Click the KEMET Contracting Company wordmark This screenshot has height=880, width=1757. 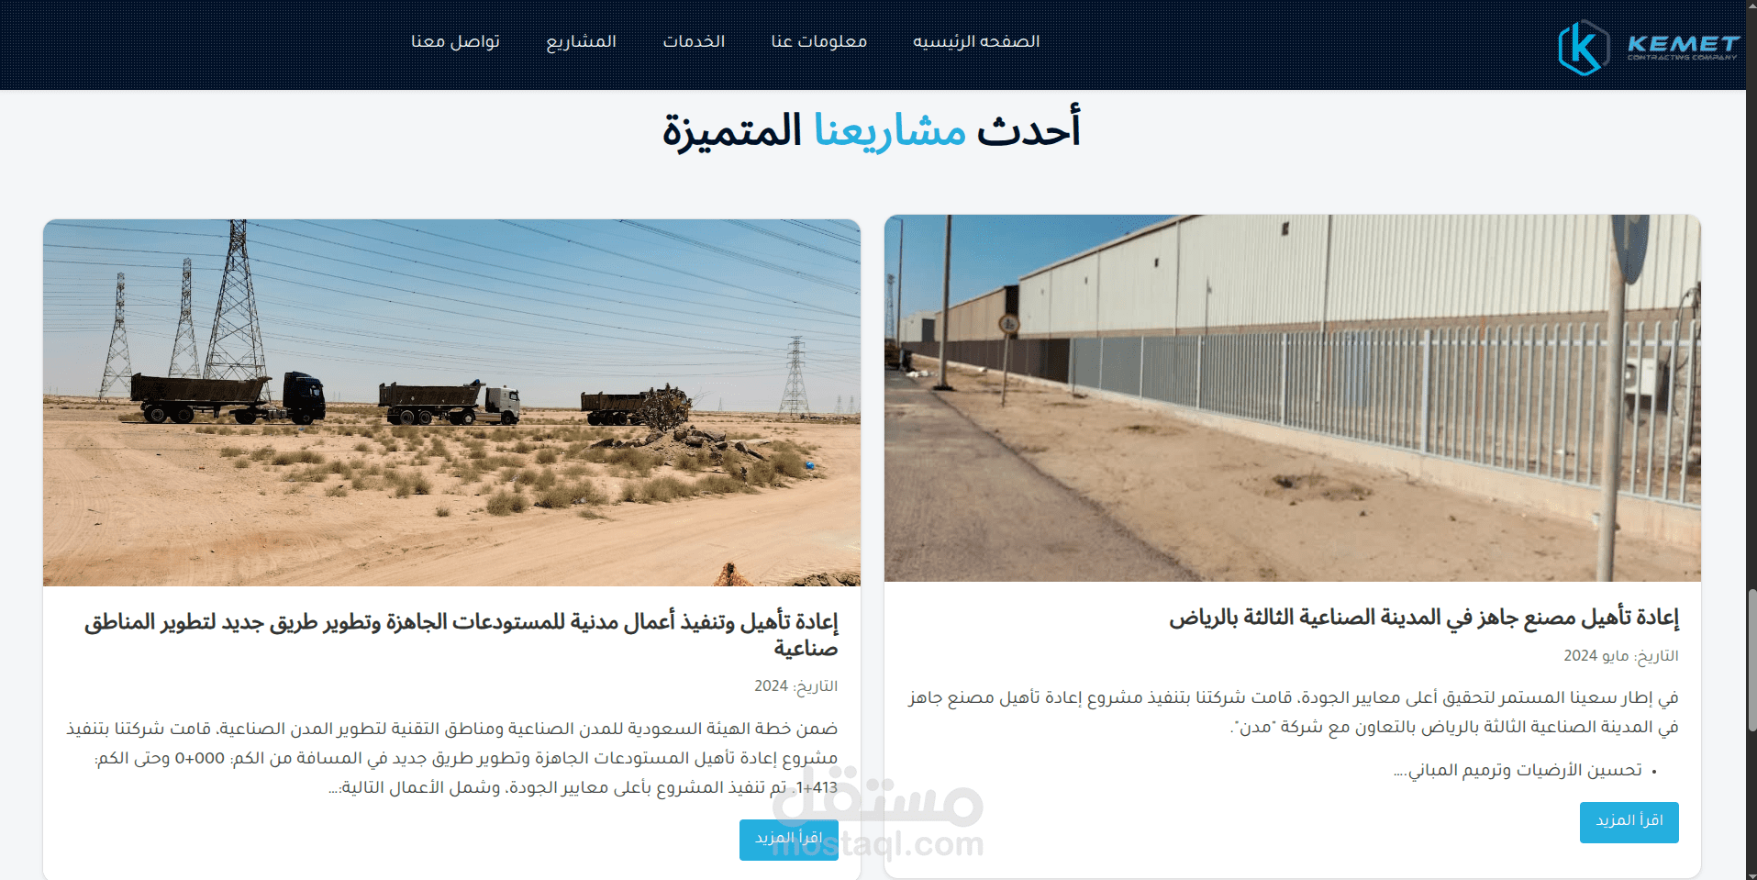(1683, 46)
